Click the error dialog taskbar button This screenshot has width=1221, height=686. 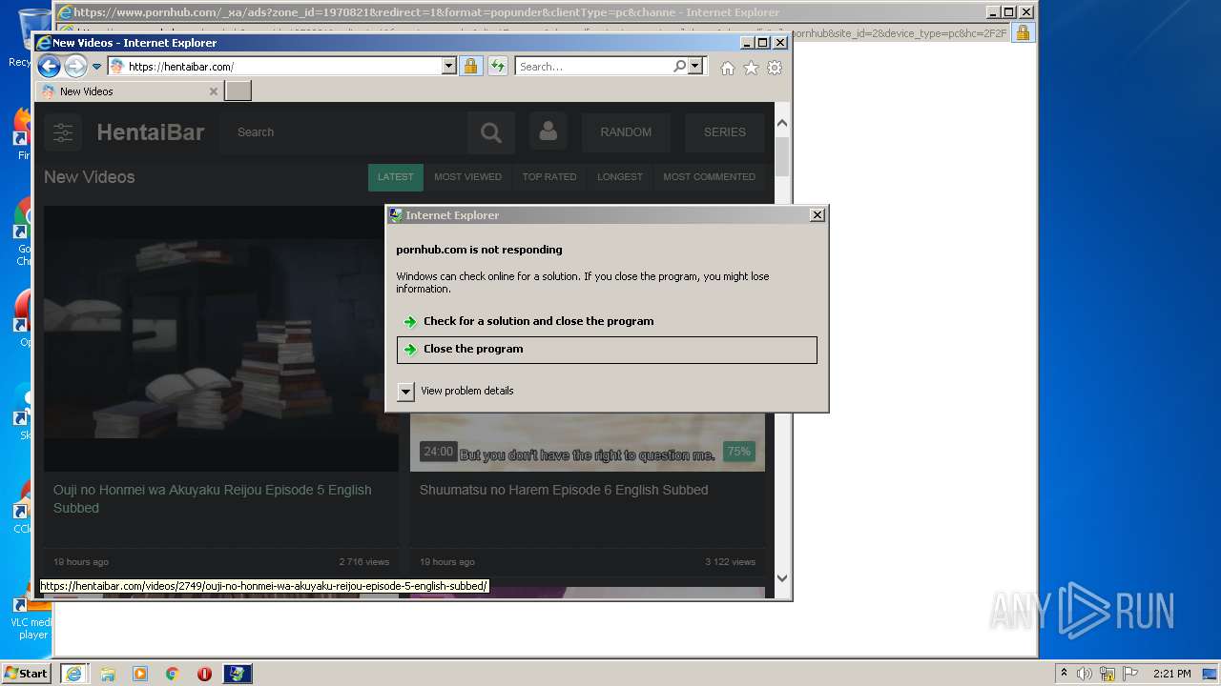click(238, 674)
